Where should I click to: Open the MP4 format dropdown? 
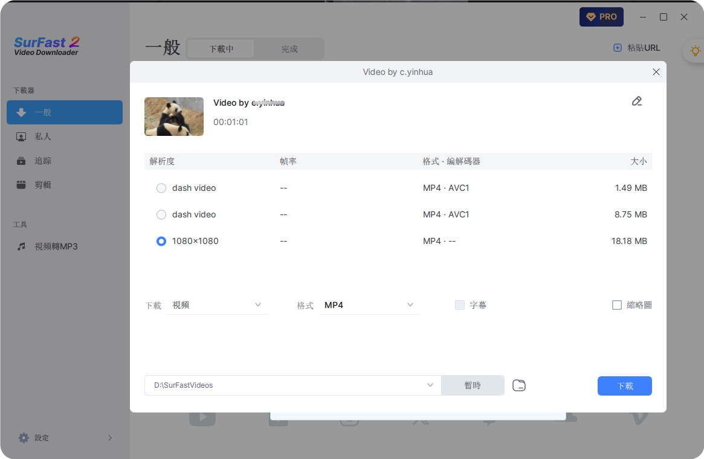click(369, 305)
